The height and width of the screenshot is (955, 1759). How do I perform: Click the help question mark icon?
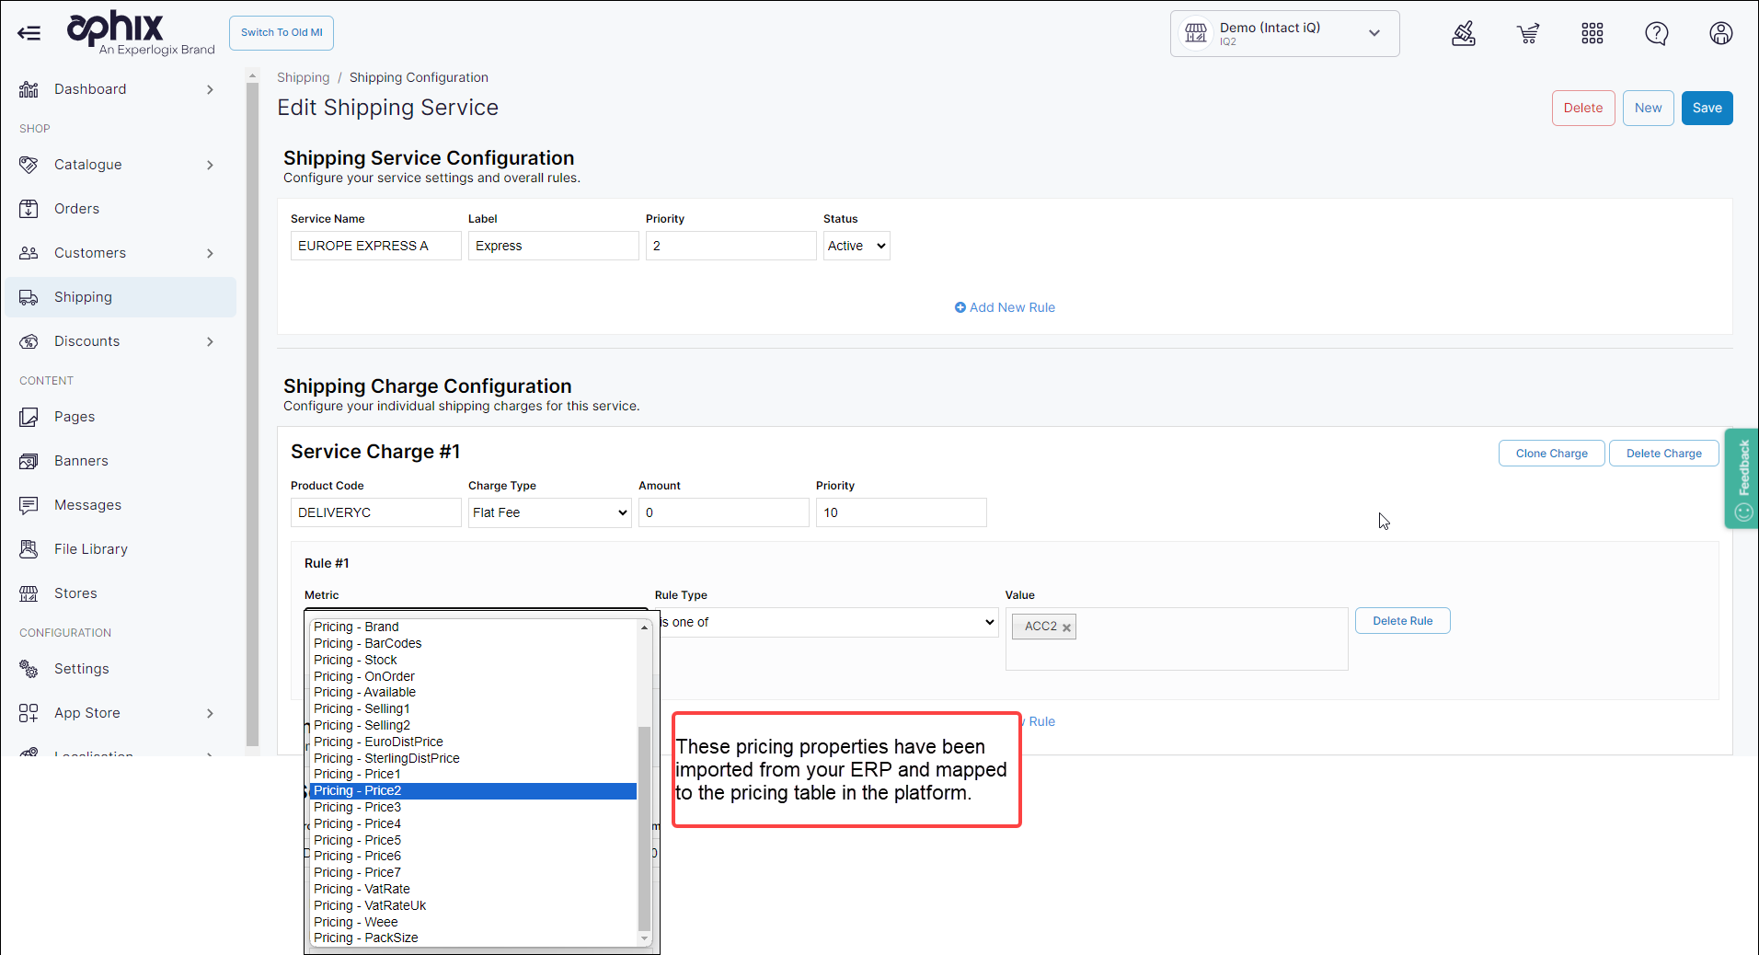[x=1656, y=34]
